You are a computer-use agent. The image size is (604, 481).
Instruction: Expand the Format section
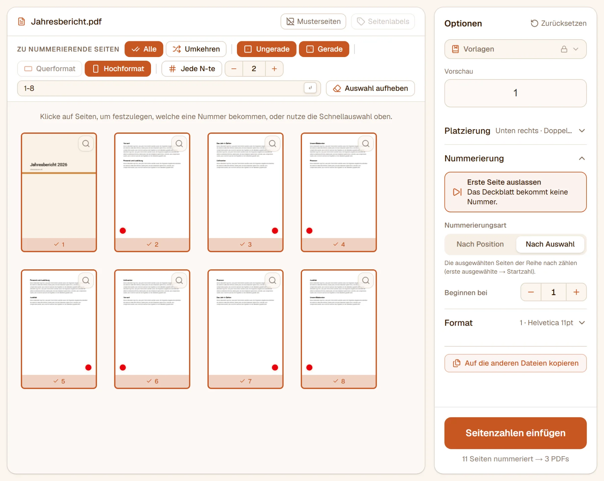(x=515, y=323)
